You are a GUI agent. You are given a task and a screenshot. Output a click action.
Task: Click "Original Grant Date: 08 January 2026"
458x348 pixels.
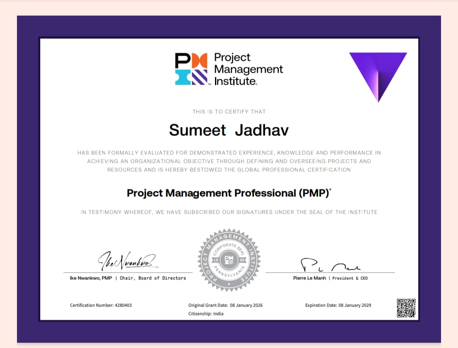point(226,305)
